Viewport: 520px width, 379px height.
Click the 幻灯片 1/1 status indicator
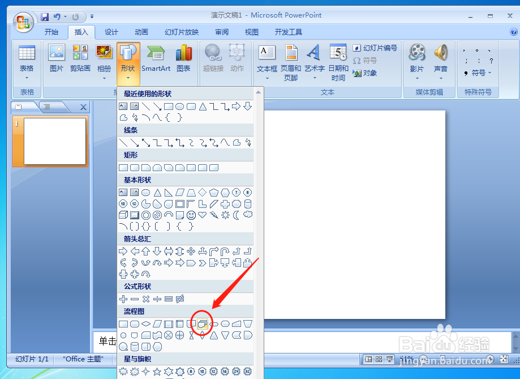pos(32,359)
